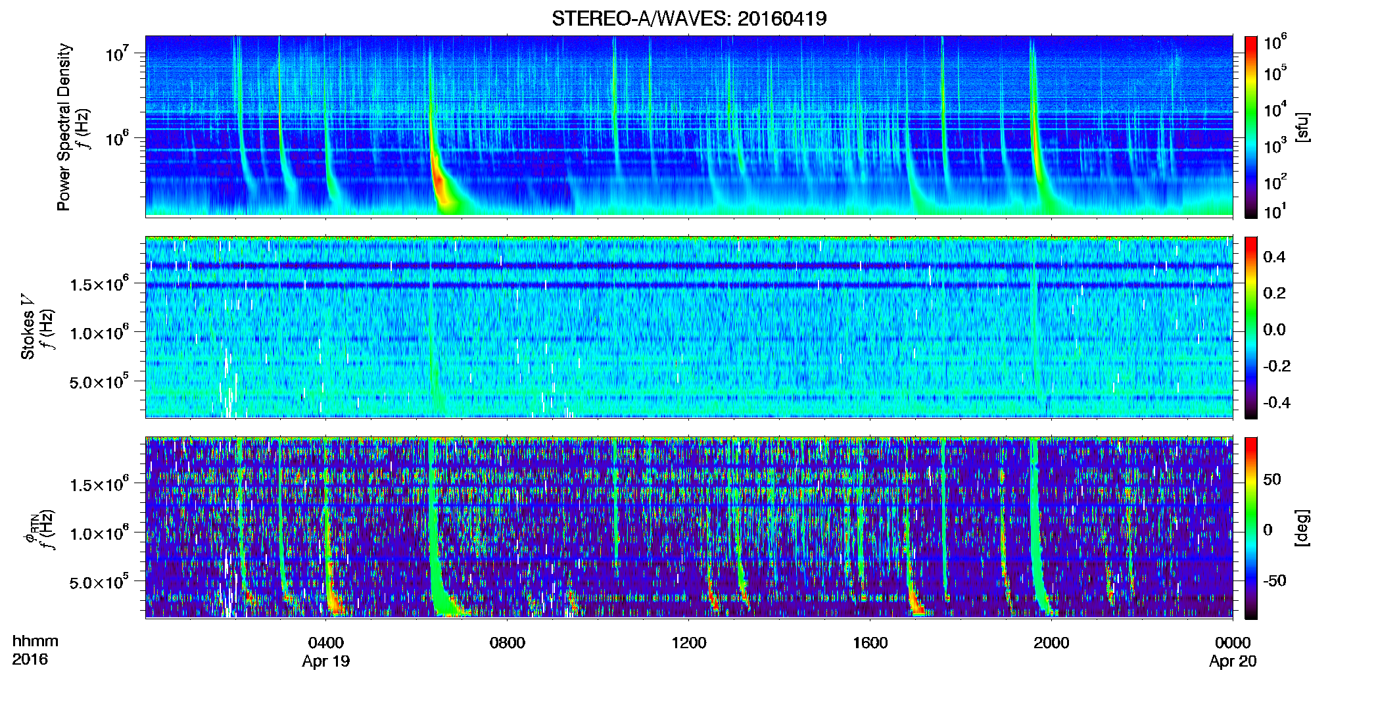Click the 10^6 value on sfu colorbar
This screenshot has width=1378, height=710.
[1276, 42]
